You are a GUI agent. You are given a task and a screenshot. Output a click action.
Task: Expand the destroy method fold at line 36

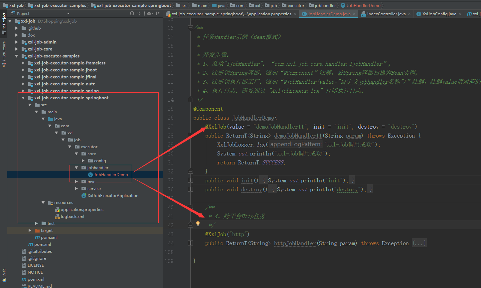tap(190, 189)
